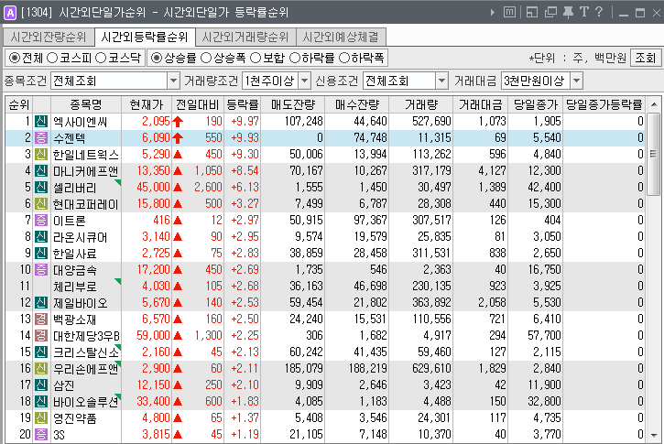Click the 조회 search button
Image resolution: width=664 pixels, height=444 pixels.
click(645, 58)
